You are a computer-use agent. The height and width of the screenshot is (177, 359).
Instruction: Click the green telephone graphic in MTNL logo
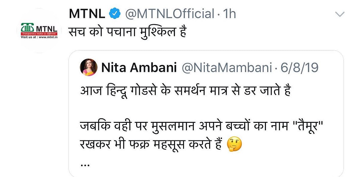pos(28,28)
